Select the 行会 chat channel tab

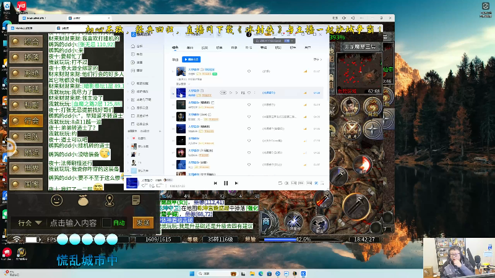coord(26,120)
